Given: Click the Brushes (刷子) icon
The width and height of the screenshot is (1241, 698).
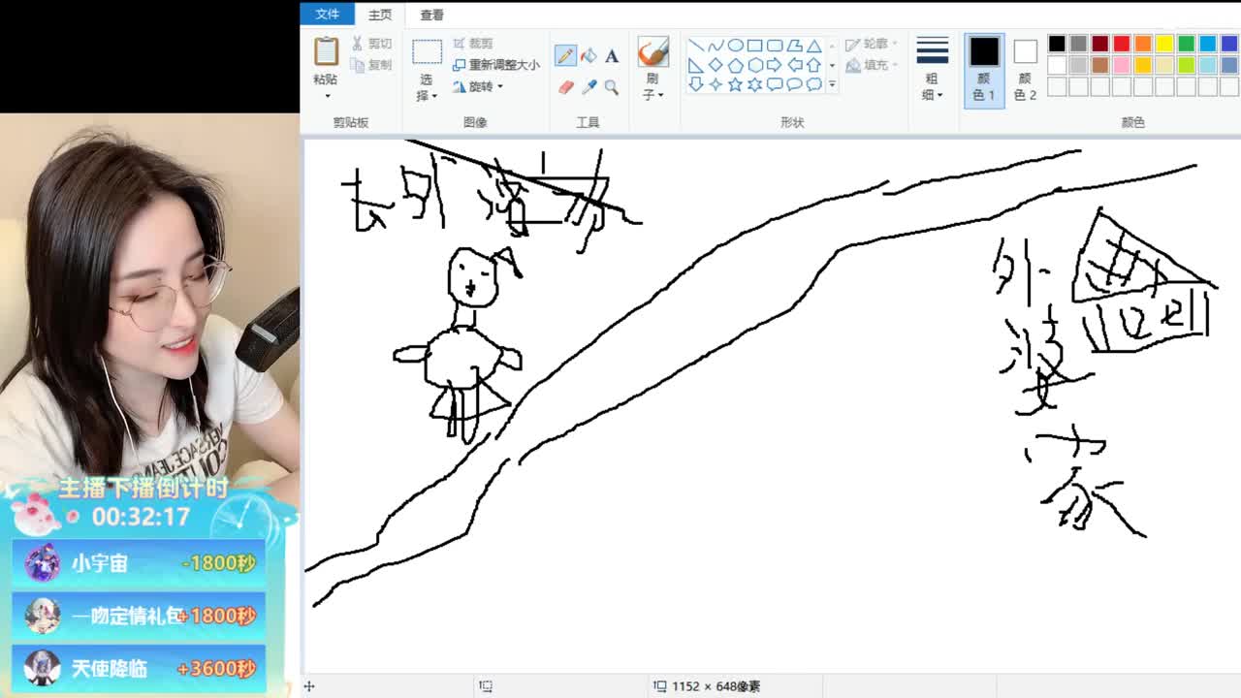Looking at the screenshot, I should click(652, 52).
